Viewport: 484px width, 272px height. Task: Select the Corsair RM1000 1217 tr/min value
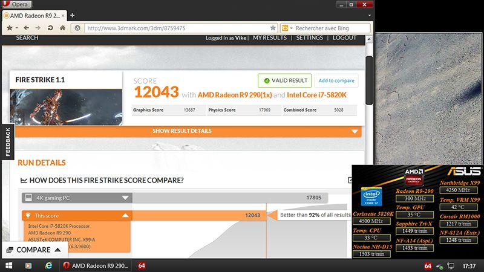click(459, 224)
